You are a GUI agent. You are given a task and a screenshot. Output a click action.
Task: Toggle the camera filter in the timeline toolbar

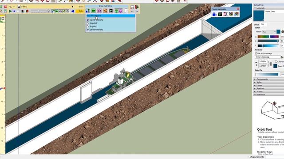tap(57, 11)
